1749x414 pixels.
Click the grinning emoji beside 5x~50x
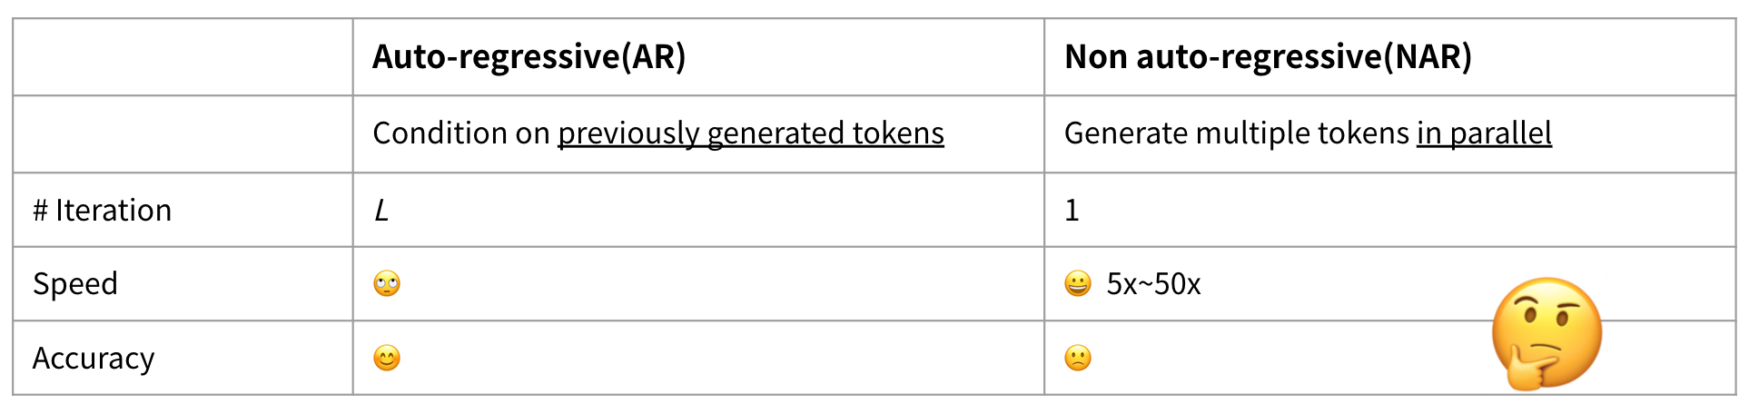tap(1078, 284)
